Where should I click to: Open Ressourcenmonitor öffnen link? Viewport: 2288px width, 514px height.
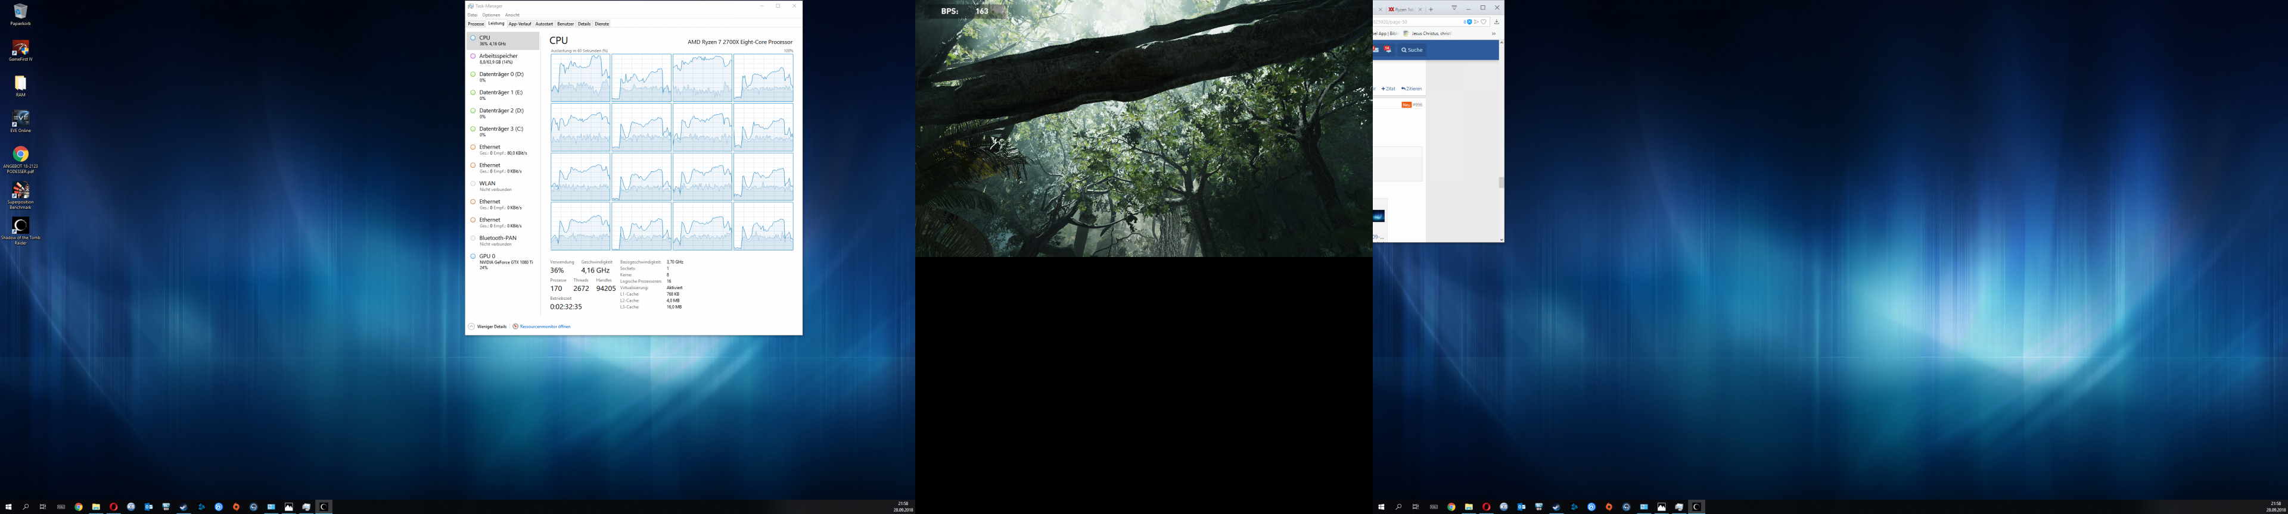pos(542,326)
